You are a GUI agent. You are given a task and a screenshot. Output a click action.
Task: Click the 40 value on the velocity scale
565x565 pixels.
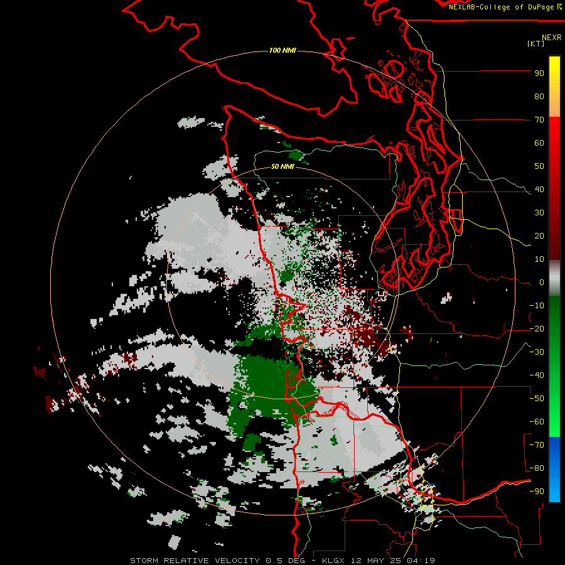539,190
